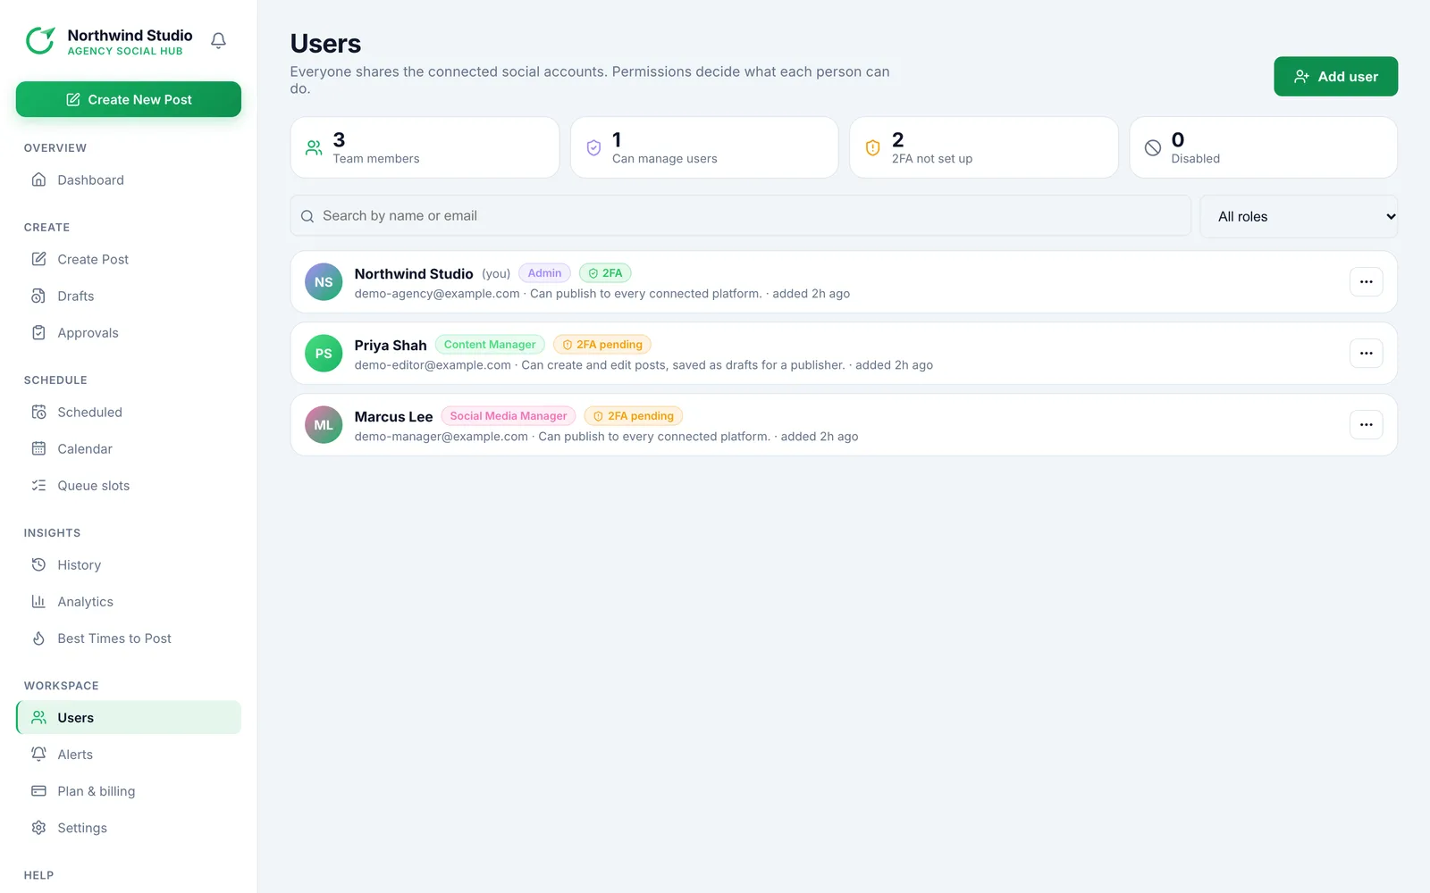Click the Admin role badge
The image size is (1430, 893).
(544, 273)
